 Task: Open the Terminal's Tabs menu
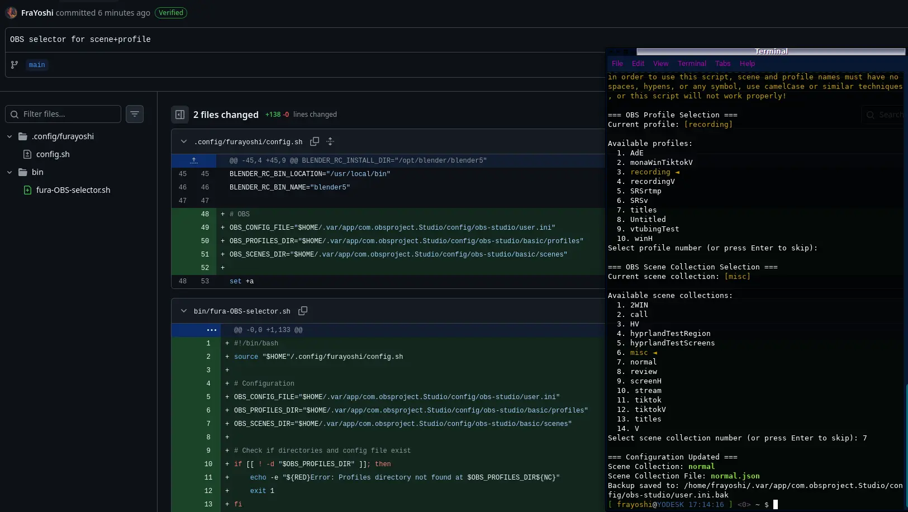pos(722,64)
